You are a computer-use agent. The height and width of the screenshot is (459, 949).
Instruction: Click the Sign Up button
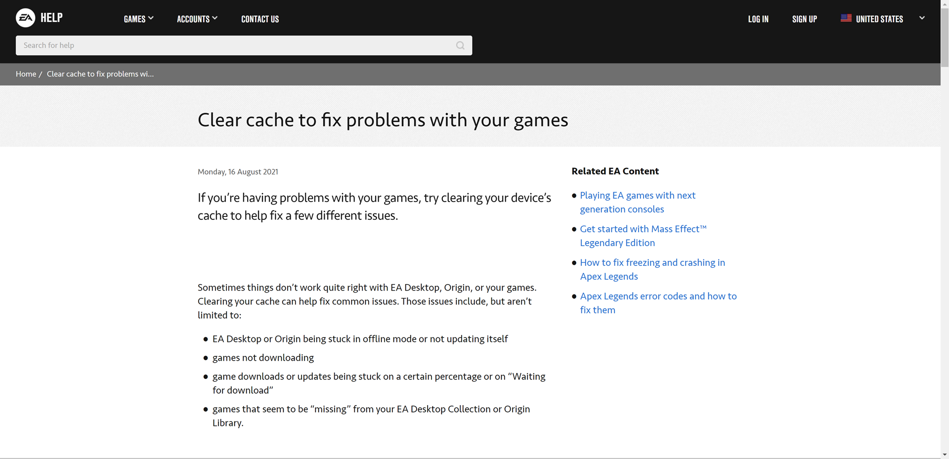click(804, 19)
